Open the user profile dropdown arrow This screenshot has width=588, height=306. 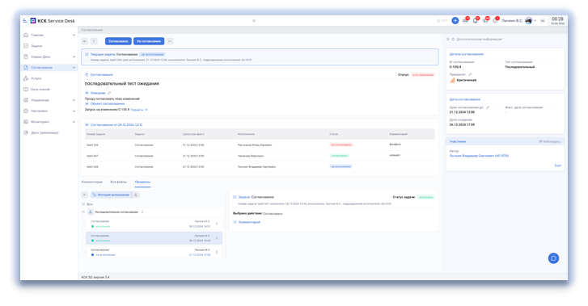pos(535,21)
